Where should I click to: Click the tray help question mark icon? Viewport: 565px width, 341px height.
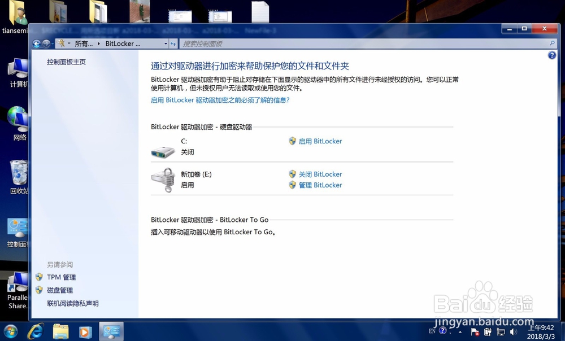[443, 331]
